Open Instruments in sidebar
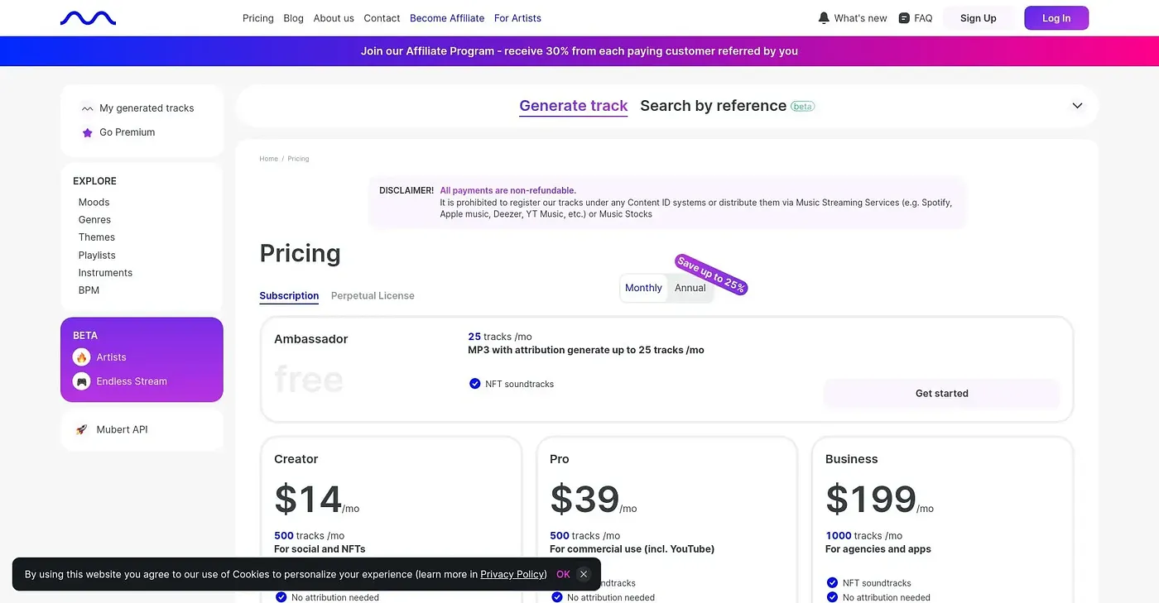This screenshot has width=1159, height=603. (x=105, y=273)
